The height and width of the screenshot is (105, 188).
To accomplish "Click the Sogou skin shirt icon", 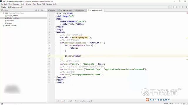I will pyautogui.click(x=166, y=100).
